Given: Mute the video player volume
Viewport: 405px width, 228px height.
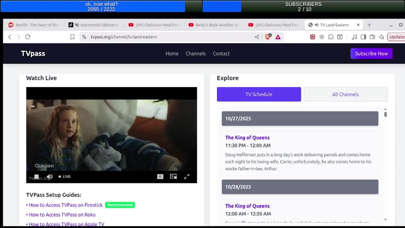Looking at the screenshot, I should tap(50, 176).
